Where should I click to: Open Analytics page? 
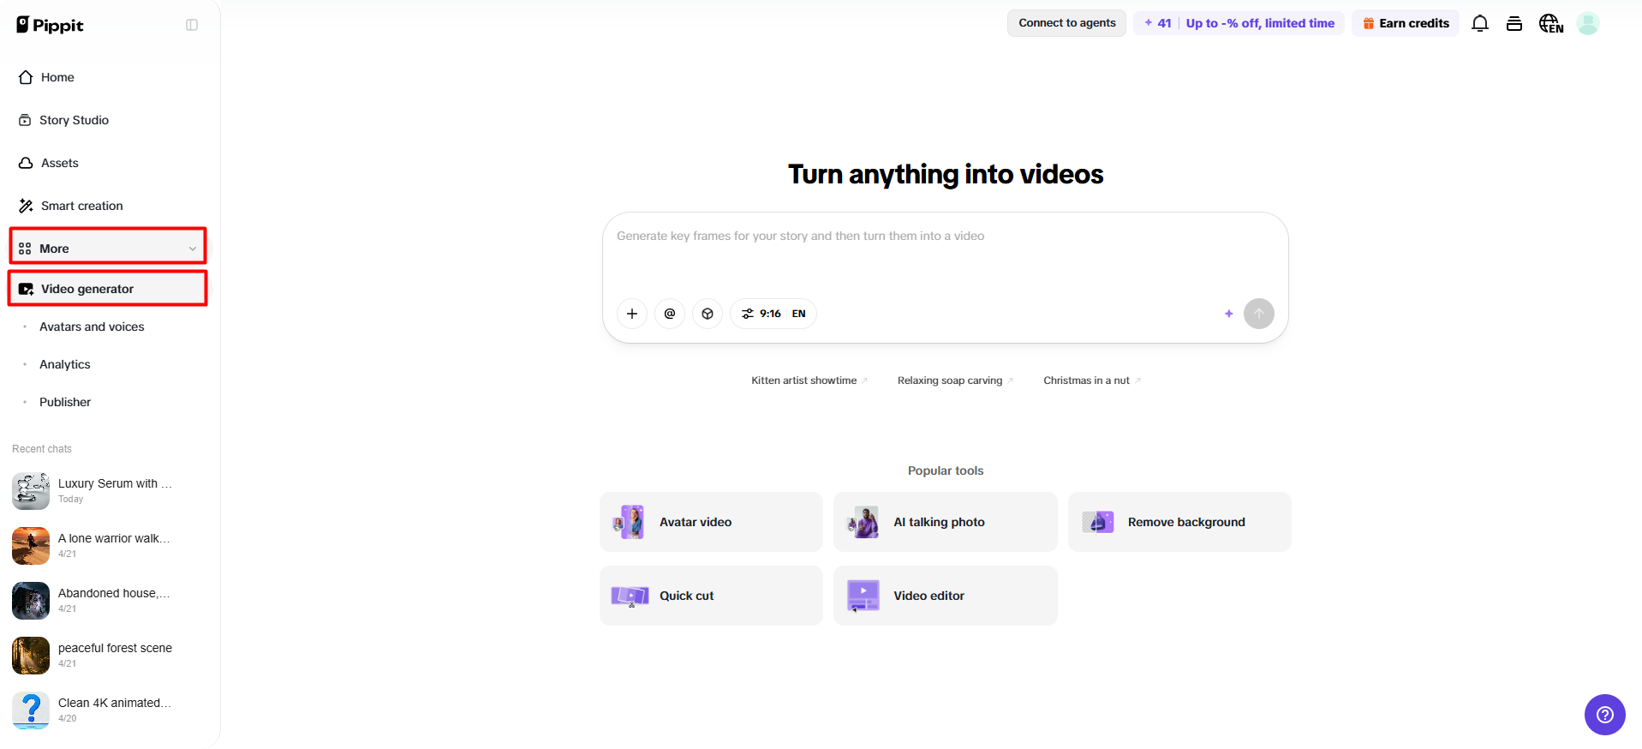[x=65, y=364]
